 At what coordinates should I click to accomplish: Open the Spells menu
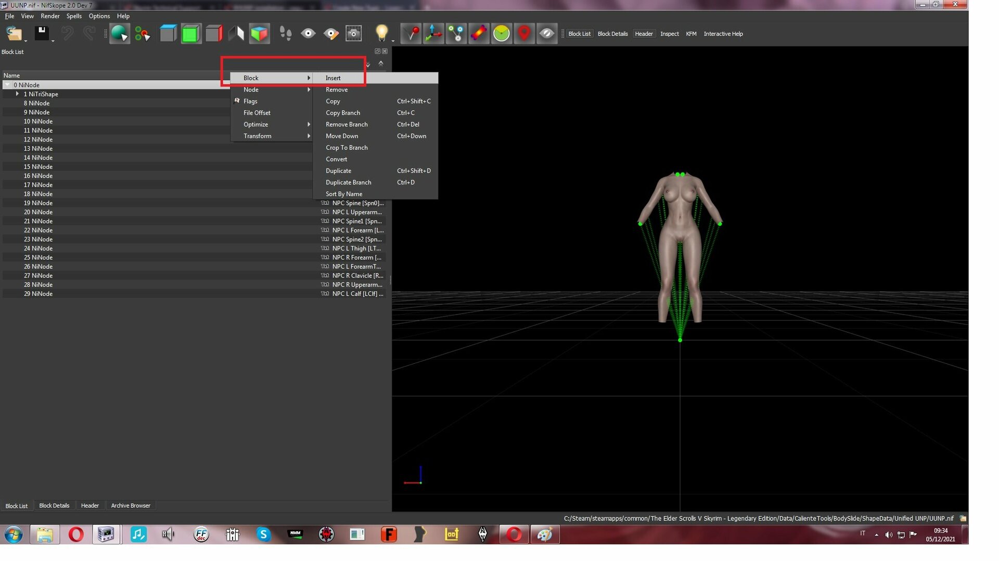click(x=74, y=16)
